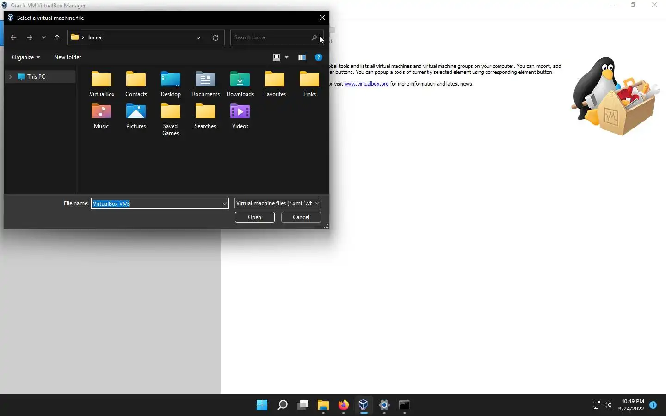The image size is (666, 416).
Task: Go forward with the forward arrow
Action: pos(30,37)
